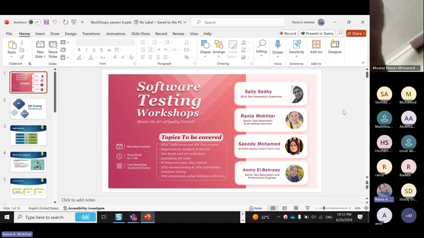Click Clear All Formatting icon
Screen dimensions: 424x238
pos(131,58)
